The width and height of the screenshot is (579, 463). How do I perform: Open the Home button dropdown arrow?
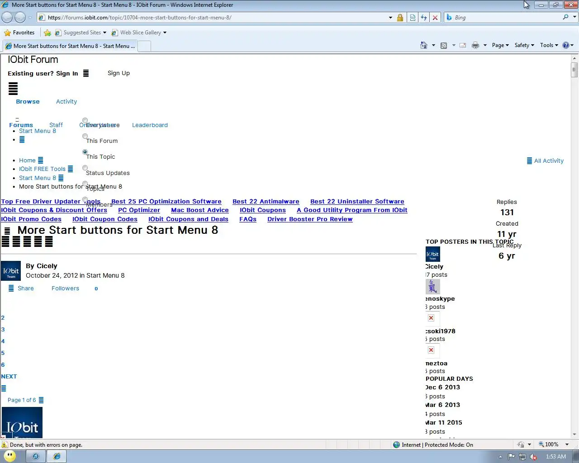(433, 45)
